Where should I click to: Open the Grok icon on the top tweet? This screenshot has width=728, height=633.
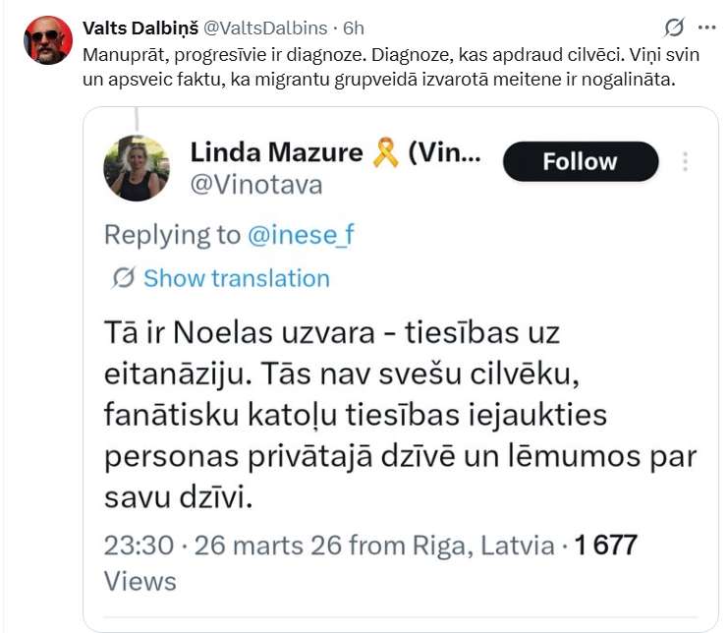click(x=674, y=27)
